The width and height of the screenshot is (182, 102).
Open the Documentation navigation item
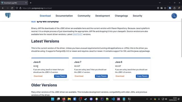pos(64,16)
